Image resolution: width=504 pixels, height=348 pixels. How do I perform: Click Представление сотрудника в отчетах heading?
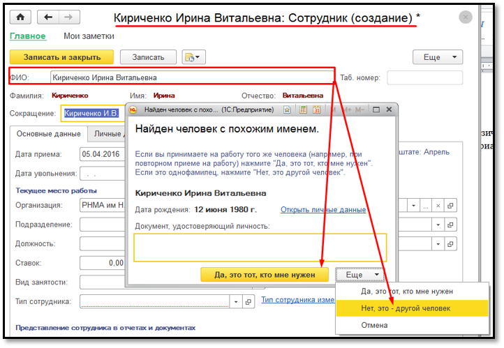[105, 328]
